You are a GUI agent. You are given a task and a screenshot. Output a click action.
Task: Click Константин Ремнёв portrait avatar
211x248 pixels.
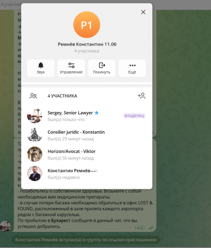pyautogui.click(x=34, y=173)
